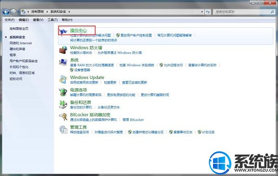Screen dimensions: 278x176
Task: Select 时钟、语言和区域 in sidebar
Action: tap(22, 73)
